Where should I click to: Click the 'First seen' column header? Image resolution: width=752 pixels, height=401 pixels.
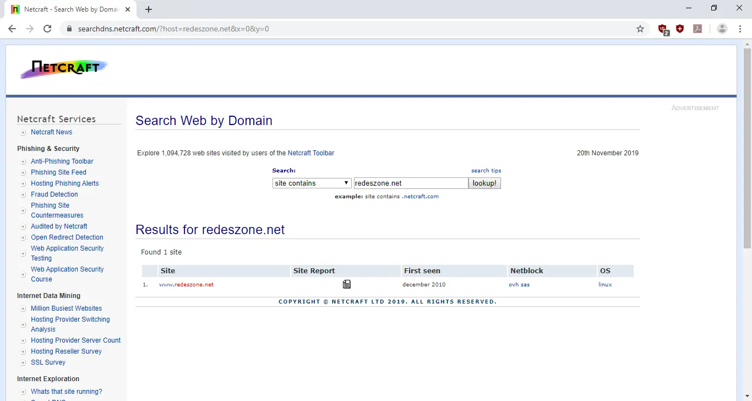pos(454,271)
